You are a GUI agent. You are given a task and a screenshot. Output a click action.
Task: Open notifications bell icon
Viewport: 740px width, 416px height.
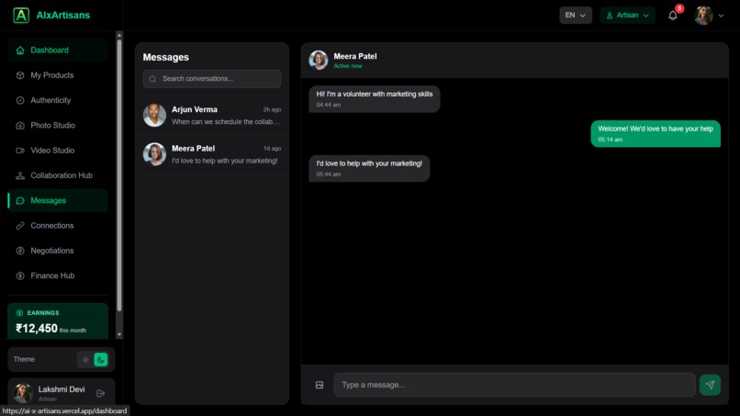[x=672, y=16]
